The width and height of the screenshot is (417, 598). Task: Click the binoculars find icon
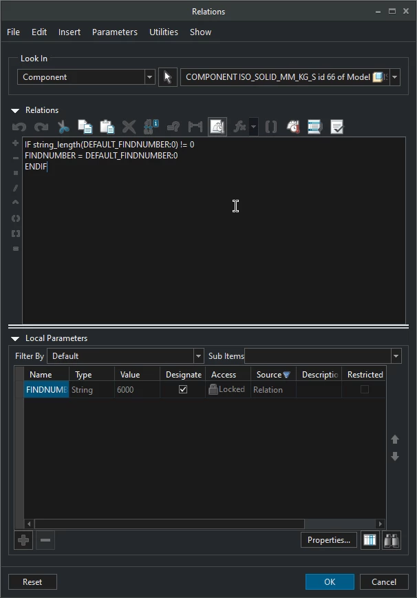pos(392,540)
